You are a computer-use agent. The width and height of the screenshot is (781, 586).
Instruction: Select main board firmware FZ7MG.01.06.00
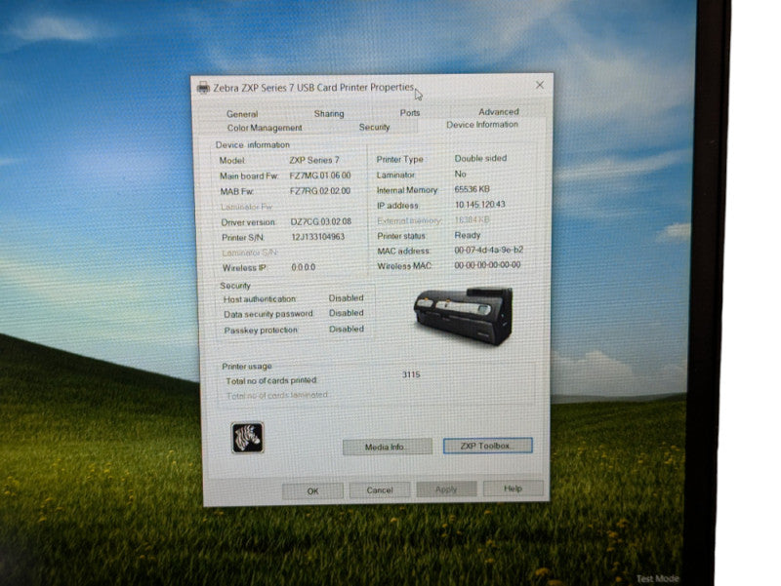(320, 176)
